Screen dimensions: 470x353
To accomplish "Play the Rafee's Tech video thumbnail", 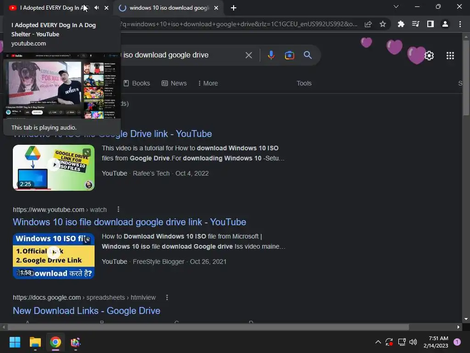I will click(x=54, y=167).
